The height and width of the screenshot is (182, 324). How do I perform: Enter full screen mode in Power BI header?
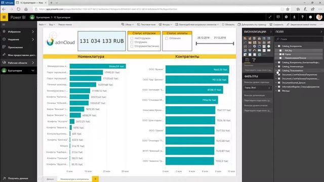(x=270, y=17)
